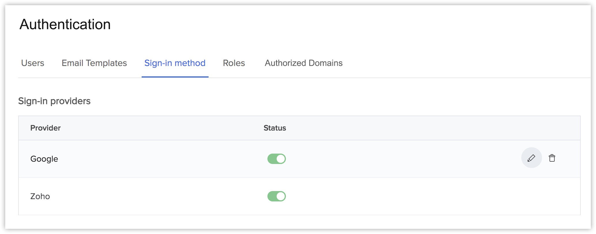Click the Sign-in providers heading
This screenshot has width=596, height=234.
pyautogui.click(x=54, y=101)
